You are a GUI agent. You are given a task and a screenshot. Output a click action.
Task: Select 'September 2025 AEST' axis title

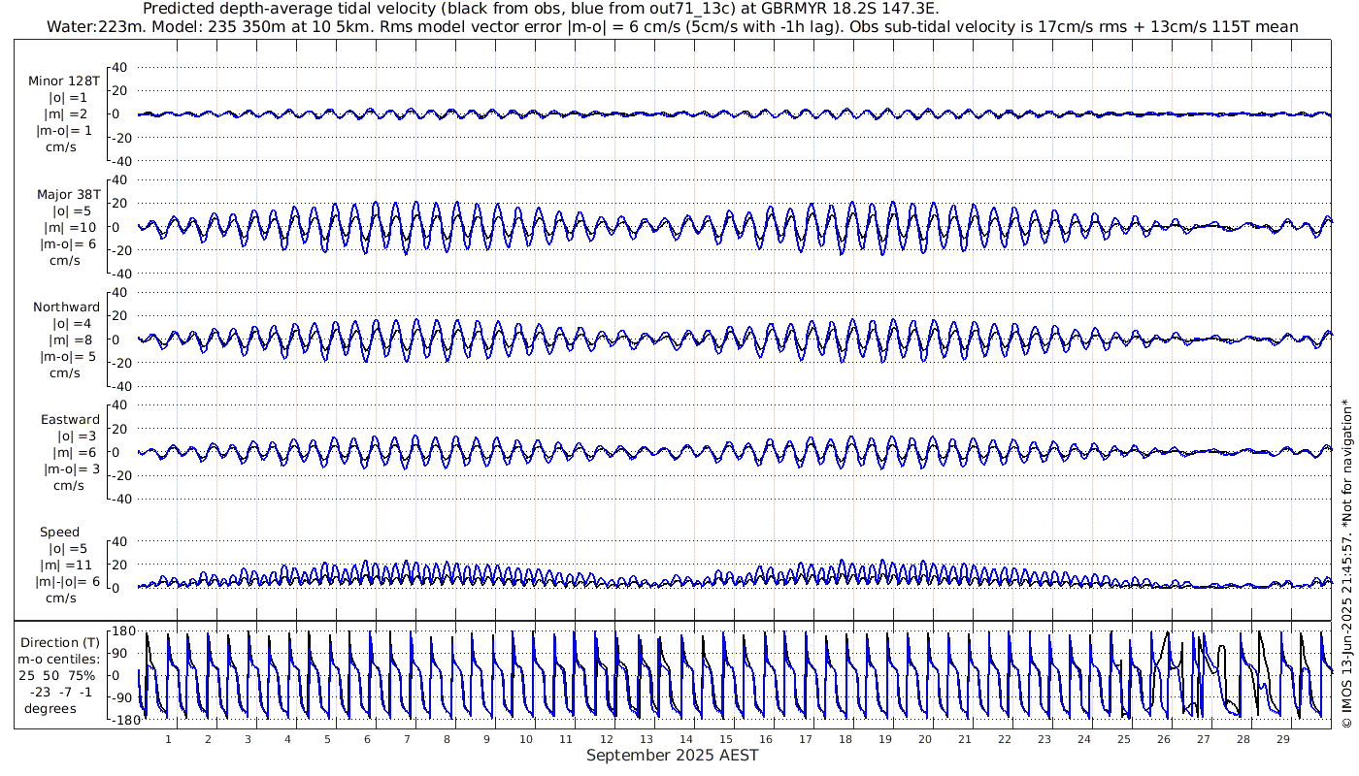[672, 755]
